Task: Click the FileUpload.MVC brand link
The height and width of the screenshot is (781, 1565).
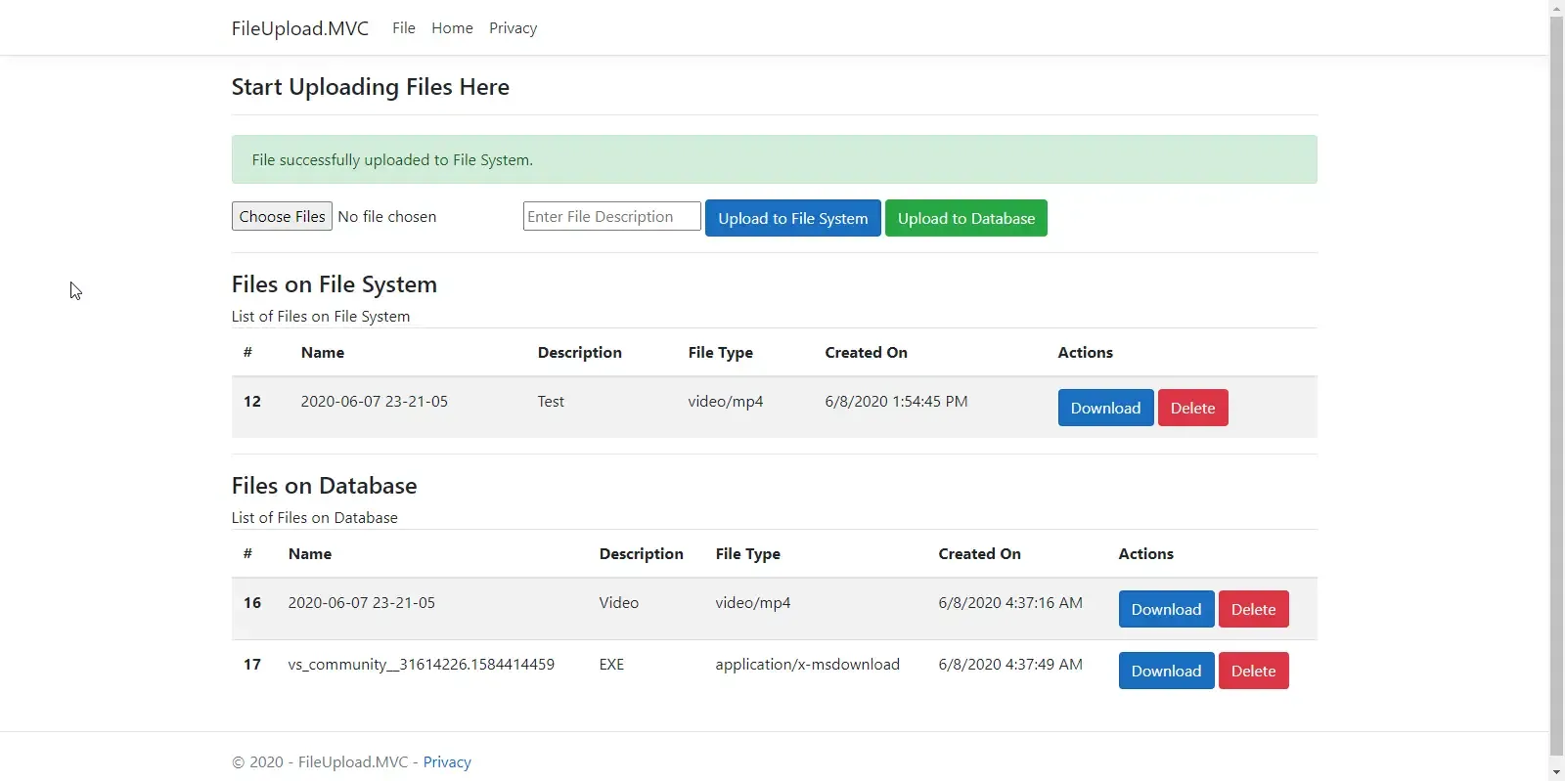Action: click(x=299, y=28)
